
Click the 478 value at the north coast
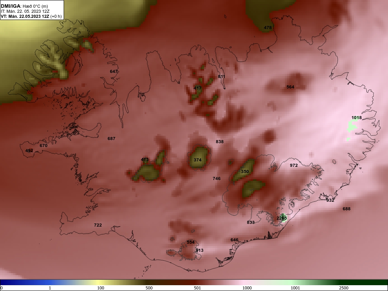pyautogui.click(x=268, y=28)
